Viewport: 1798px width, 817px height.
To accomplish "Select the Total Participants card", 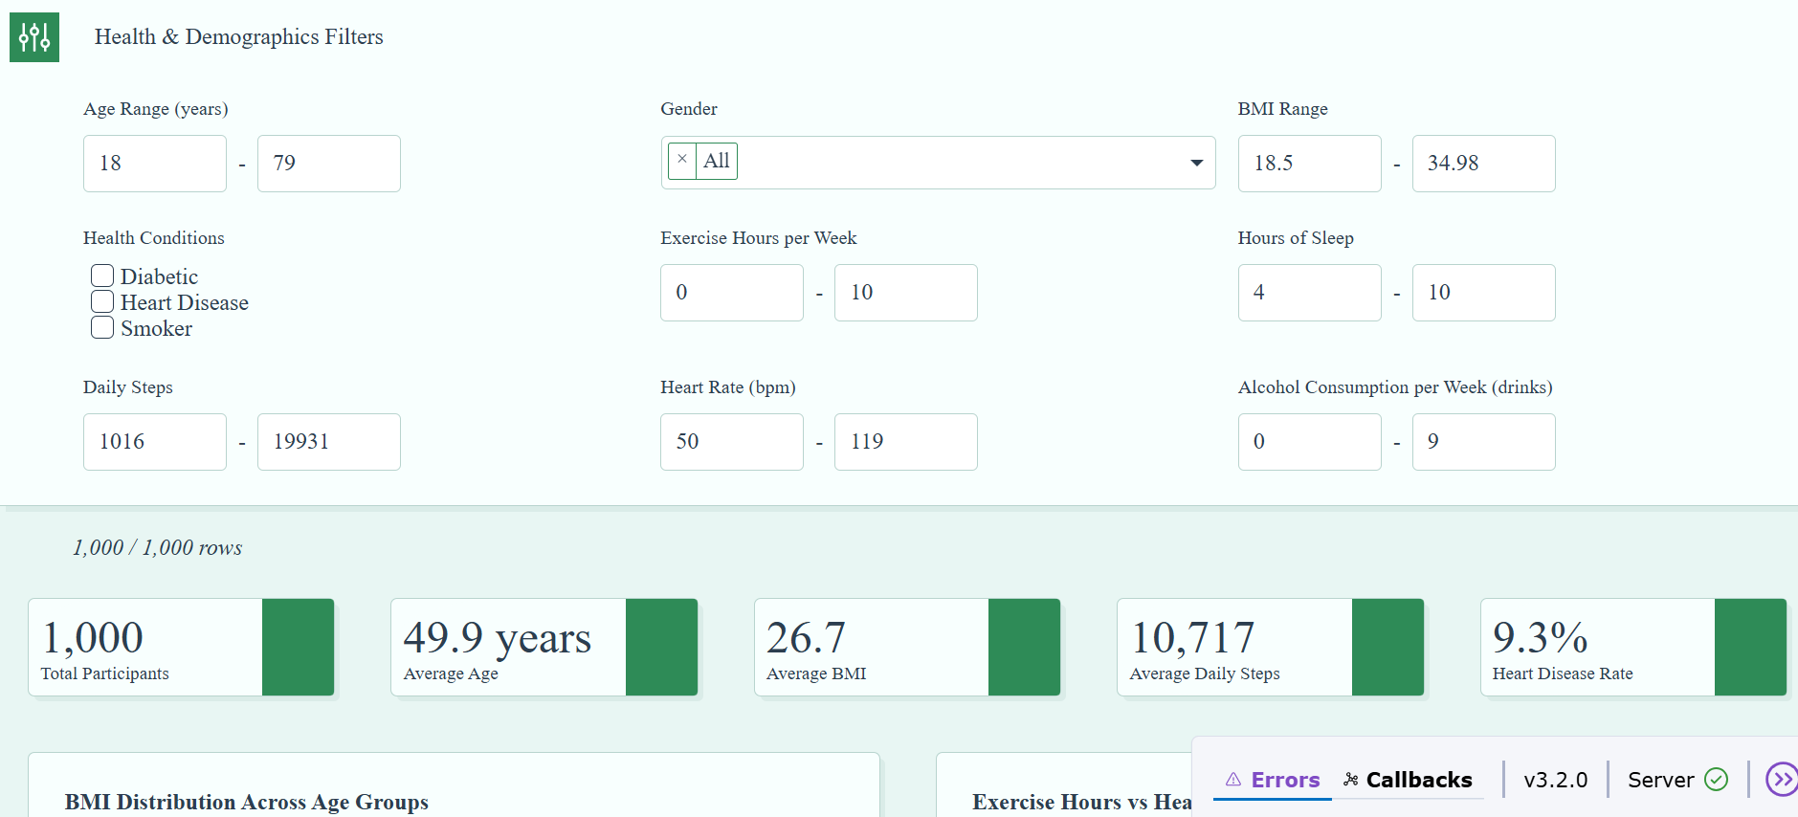I will (x=182, y=648).
